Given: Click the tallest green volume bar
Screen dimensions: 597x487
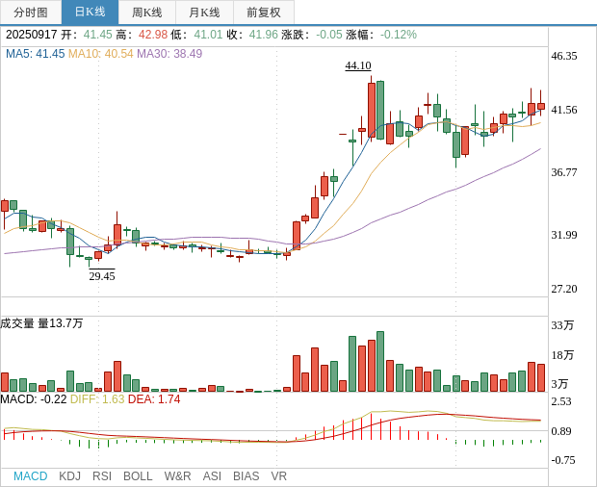Looking at the screenshot, I should (x=380, y=362).
